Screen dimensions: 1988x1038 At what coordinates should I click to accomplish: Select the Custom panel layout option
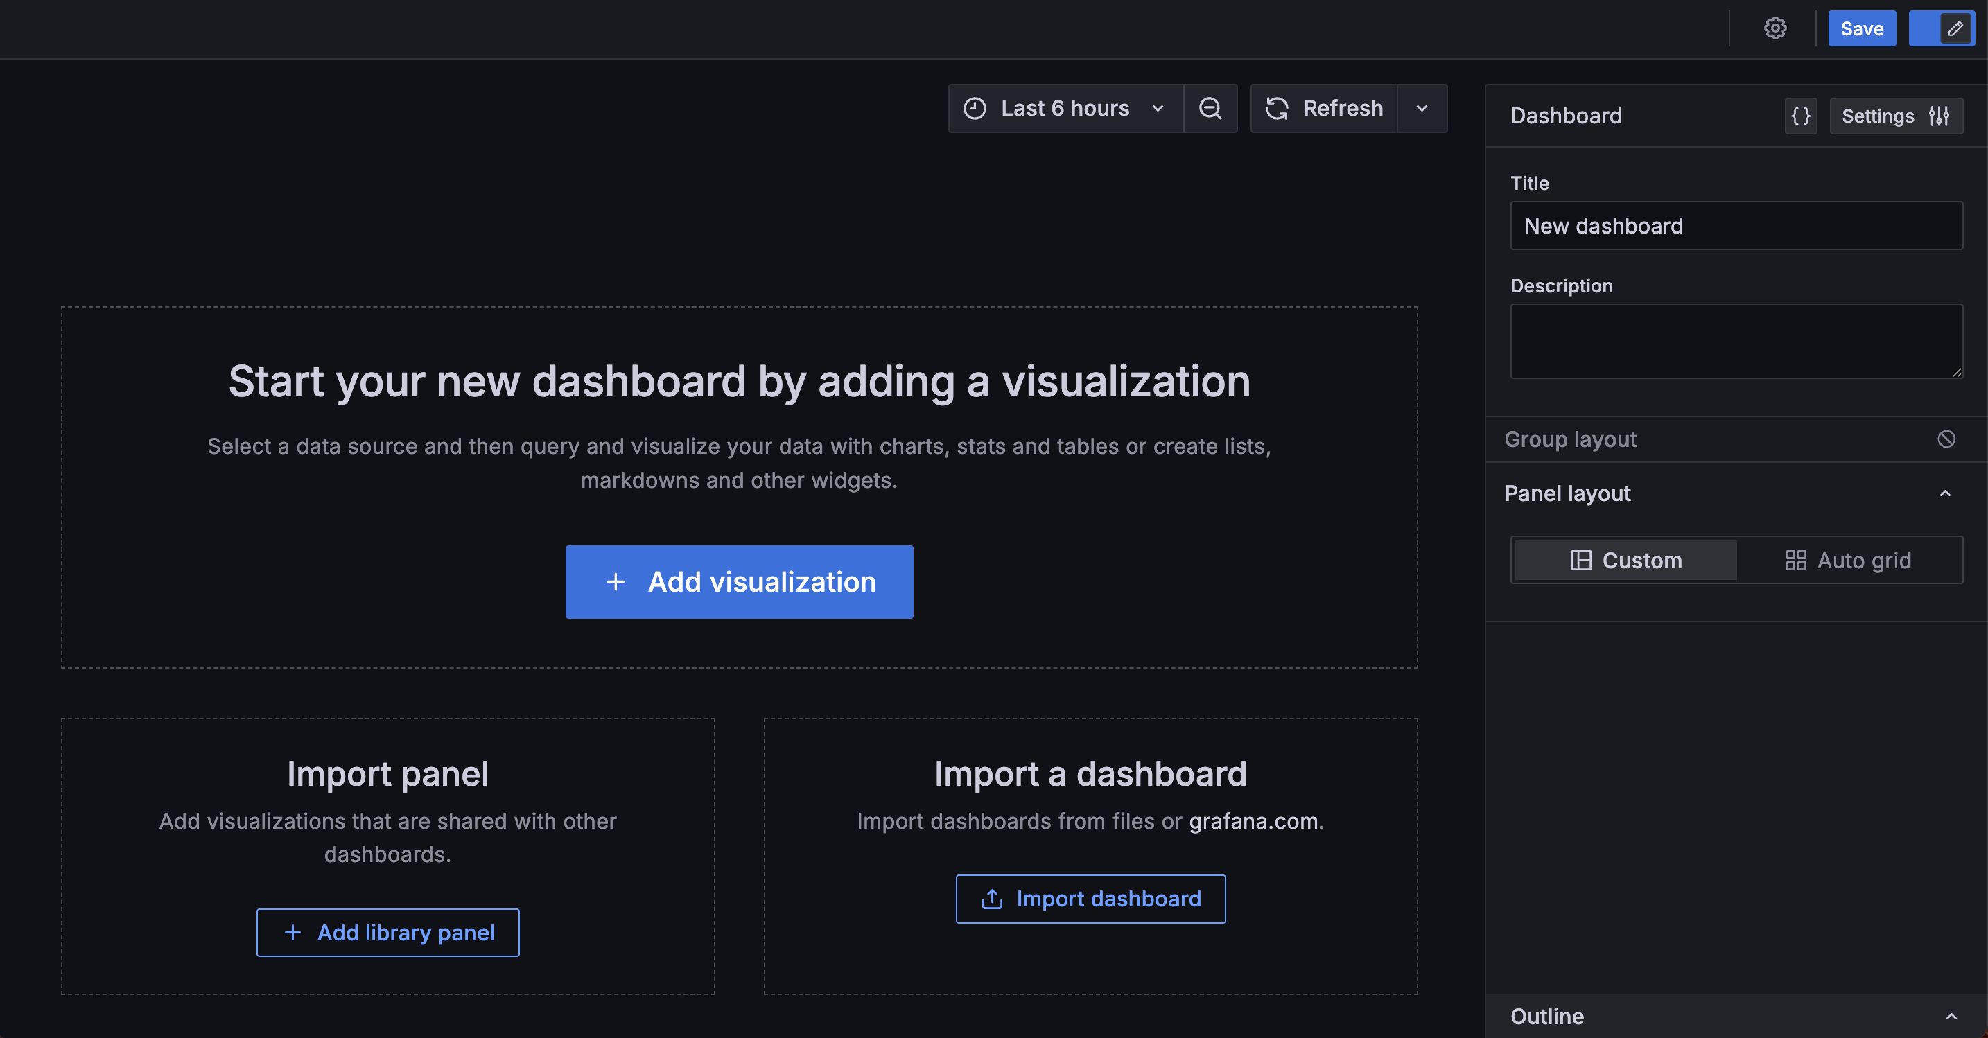[1625, 561]
